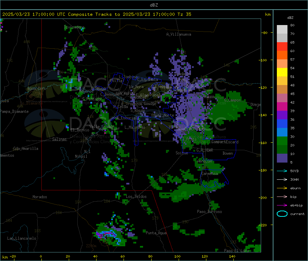
Task: Click the dBZ title at the top
Action: pyautogui.click(x=154, y=5)
